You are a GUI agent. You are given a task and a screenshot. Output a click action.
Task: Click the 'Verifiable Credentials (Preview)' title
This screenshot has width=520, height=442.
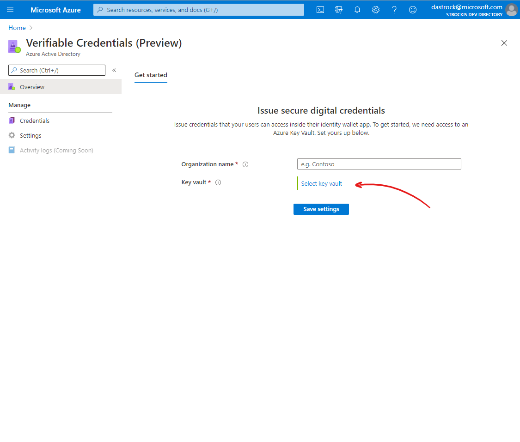click(x=104, y=43)
